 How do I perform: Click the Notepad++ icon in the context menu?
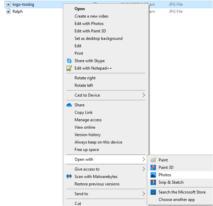[x=69, y=68]
